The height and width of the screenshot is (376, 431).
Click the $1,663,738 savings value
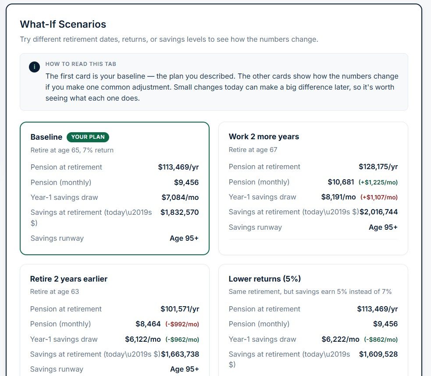[180, 354]
